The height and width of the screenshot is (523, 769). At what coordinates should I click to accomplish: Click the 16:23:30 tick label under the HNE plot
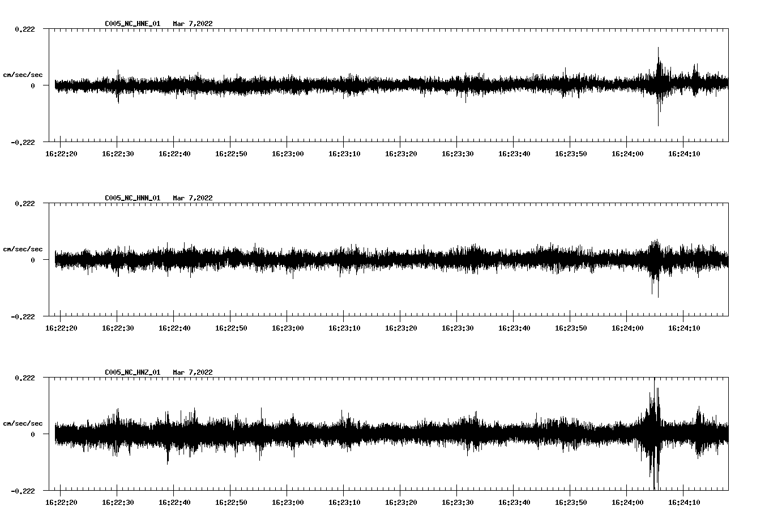[x=458, y=153]
